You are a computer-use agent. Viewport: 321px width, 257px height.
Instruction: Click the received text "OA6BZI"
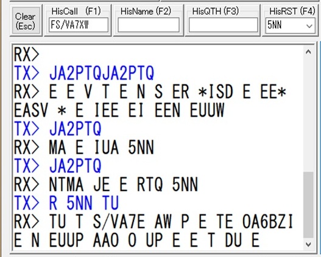click(268, 222)
